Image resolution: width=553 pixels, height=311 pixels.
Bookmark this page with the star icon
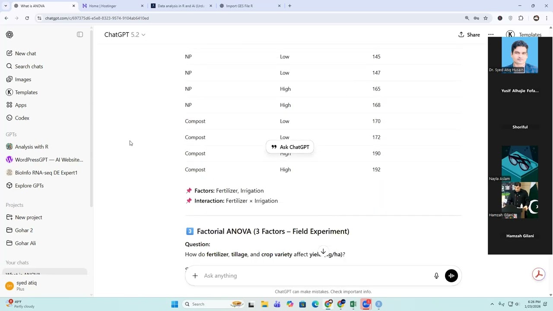click(486, 18)
